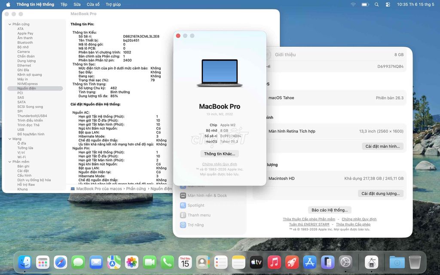This screenshot has height=275, width=440.
Task: Click Phần cứng in the path bar
Action: [136, 189]
